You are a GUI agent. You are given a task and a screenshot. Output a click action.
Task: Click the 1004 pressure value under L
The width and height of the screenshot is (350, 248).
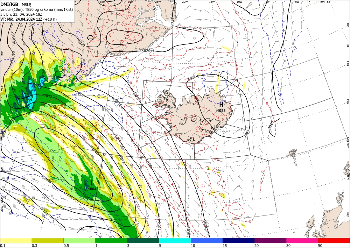(92, 189)
